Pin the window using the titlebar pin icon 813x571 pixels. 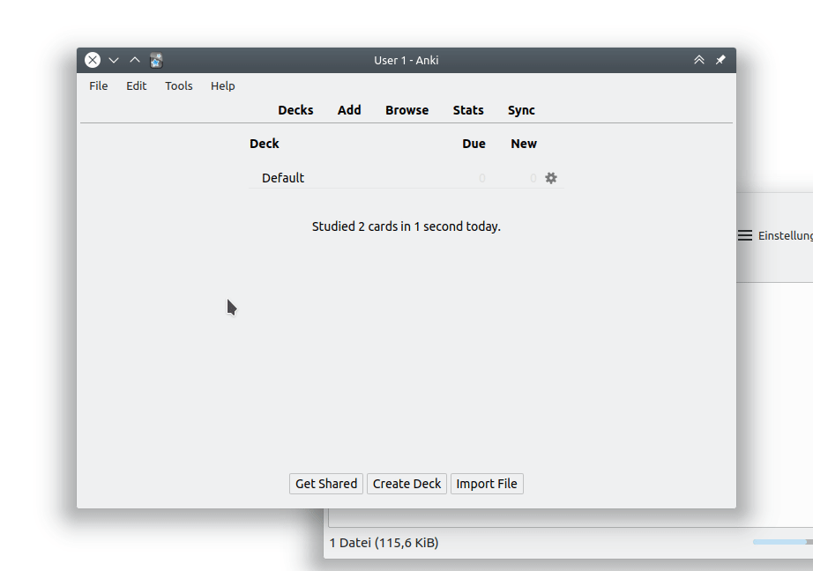tap(720, 60)
